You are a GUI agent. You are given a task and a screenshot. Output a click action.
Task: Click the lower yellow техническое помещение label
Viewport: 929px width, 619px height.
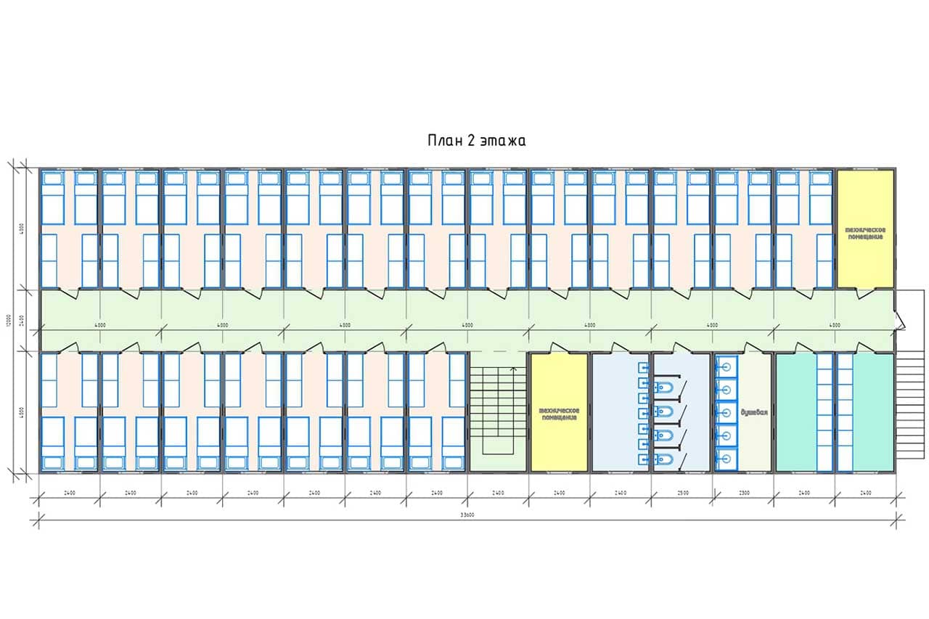pos(558,414)
